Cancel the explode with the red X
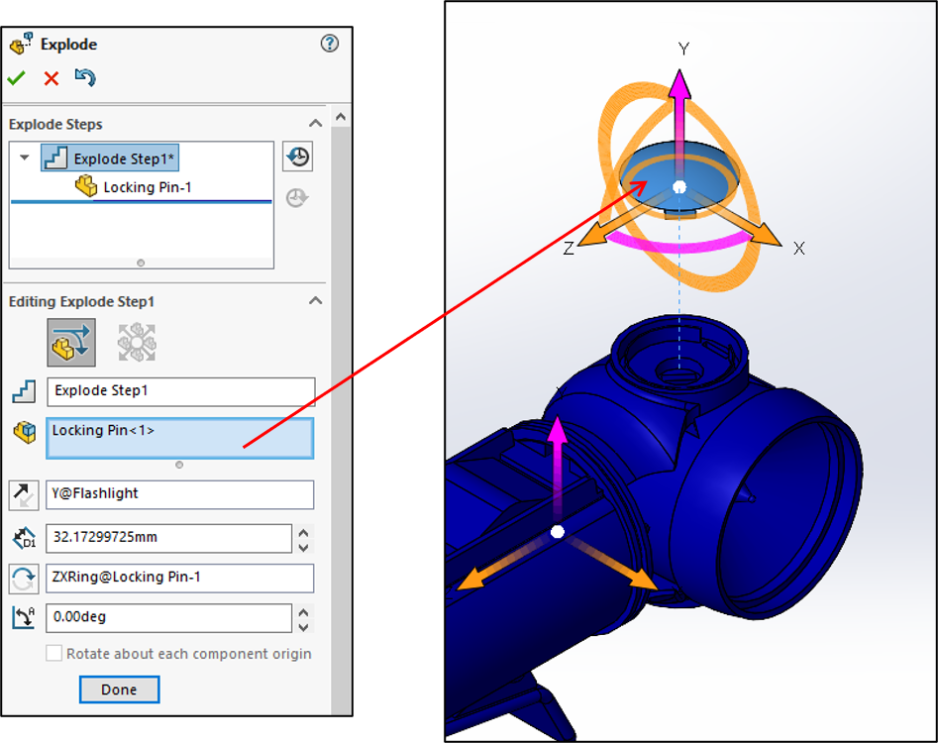This screenshot has height=743, width=938. tap(51, 78)
